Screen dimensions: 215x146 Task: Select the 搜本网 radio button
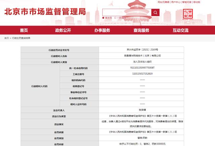coord(104,18)
